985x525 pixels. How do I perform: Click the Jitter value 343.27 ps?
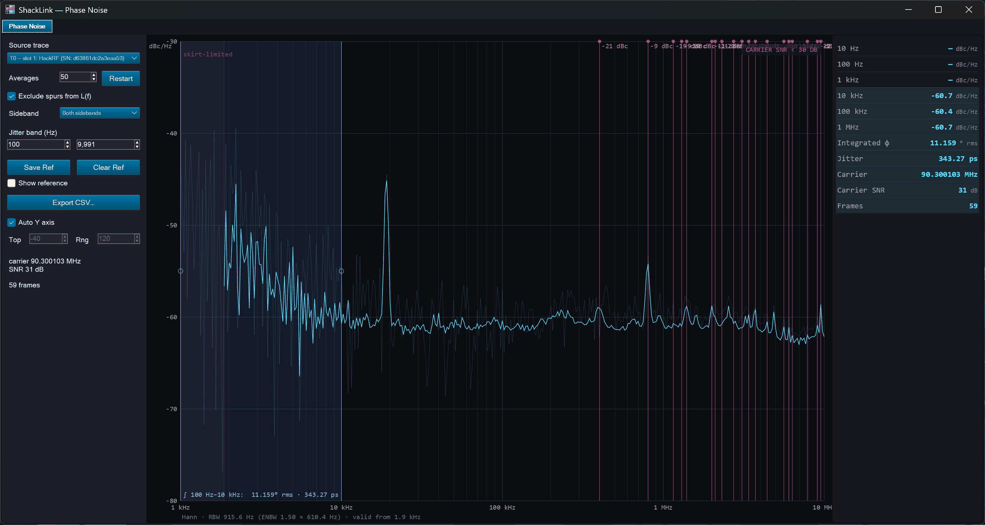pyautogui.click(x=958, y=159)
